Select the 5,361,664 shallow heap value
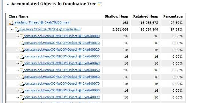This screenshot has height=103, width=201. (x=120, y=29)
